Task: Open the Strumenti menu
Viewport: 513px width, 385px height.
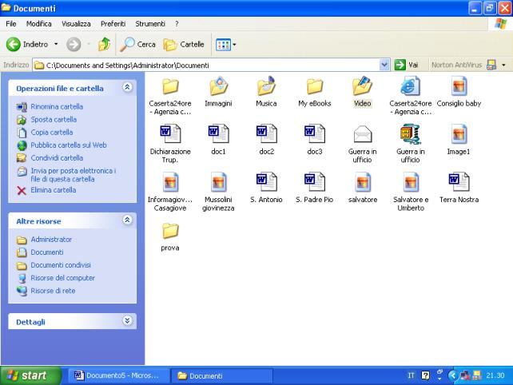Action: [x=150, y=24]
